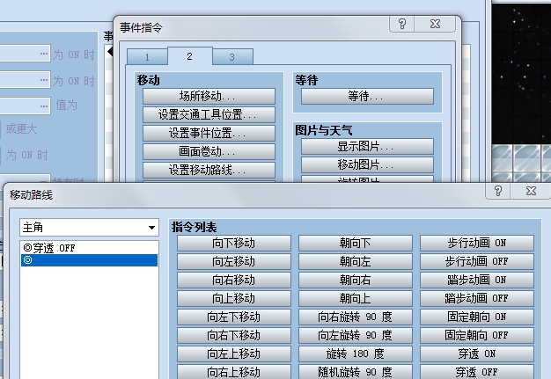Click the 画面卷动... button
551x379 pixels.
(x=209, y=151)
